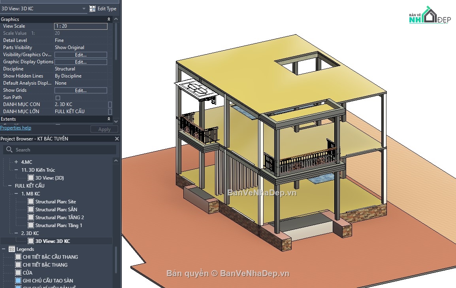Expand the 4.MC tree node
The width and height of the screenshot is (456, 288).
point(16,162)
